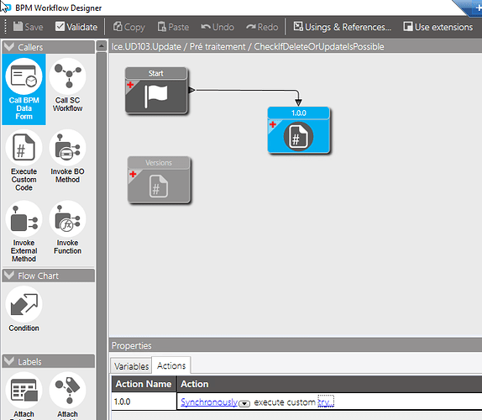Select the 1.0.0 custom code node
Viewport: 482px width, 420px height.
pos(298,130)
